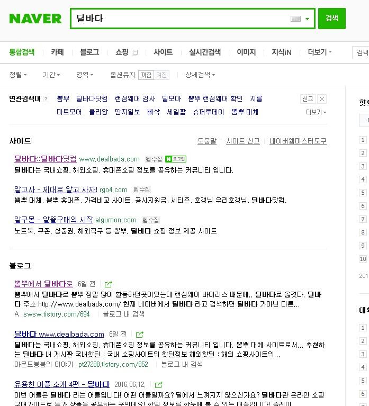Switch to the 블로그 tab
The height and width of the screenshot is (406, 369).
89,52
